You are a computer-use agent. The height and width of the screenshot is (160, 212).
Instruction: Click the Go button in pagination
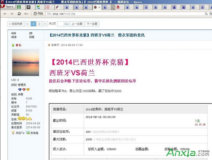click(x=66, y=24)
